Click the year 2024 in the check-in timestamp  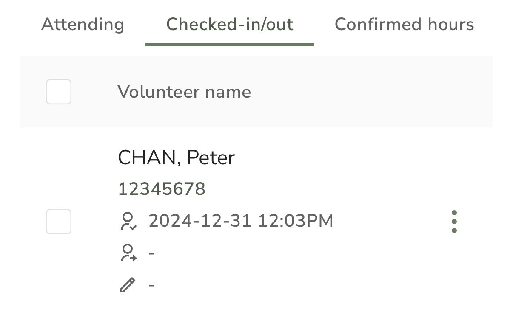point(166,221)
